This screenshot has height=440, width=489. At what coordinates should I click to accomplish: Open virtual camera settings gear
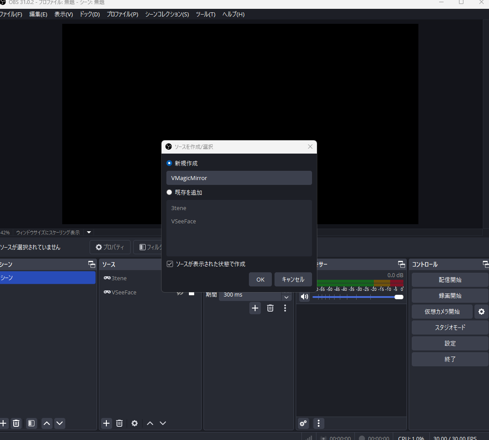[481, 312]
